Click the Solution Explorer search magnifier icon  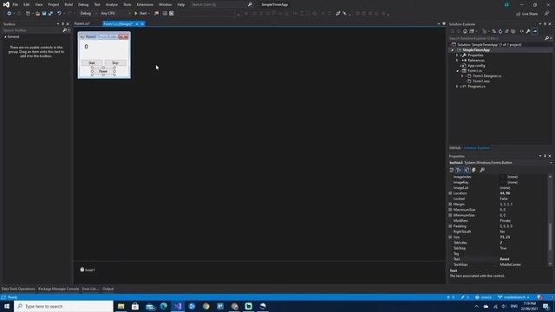click(547, 38)
